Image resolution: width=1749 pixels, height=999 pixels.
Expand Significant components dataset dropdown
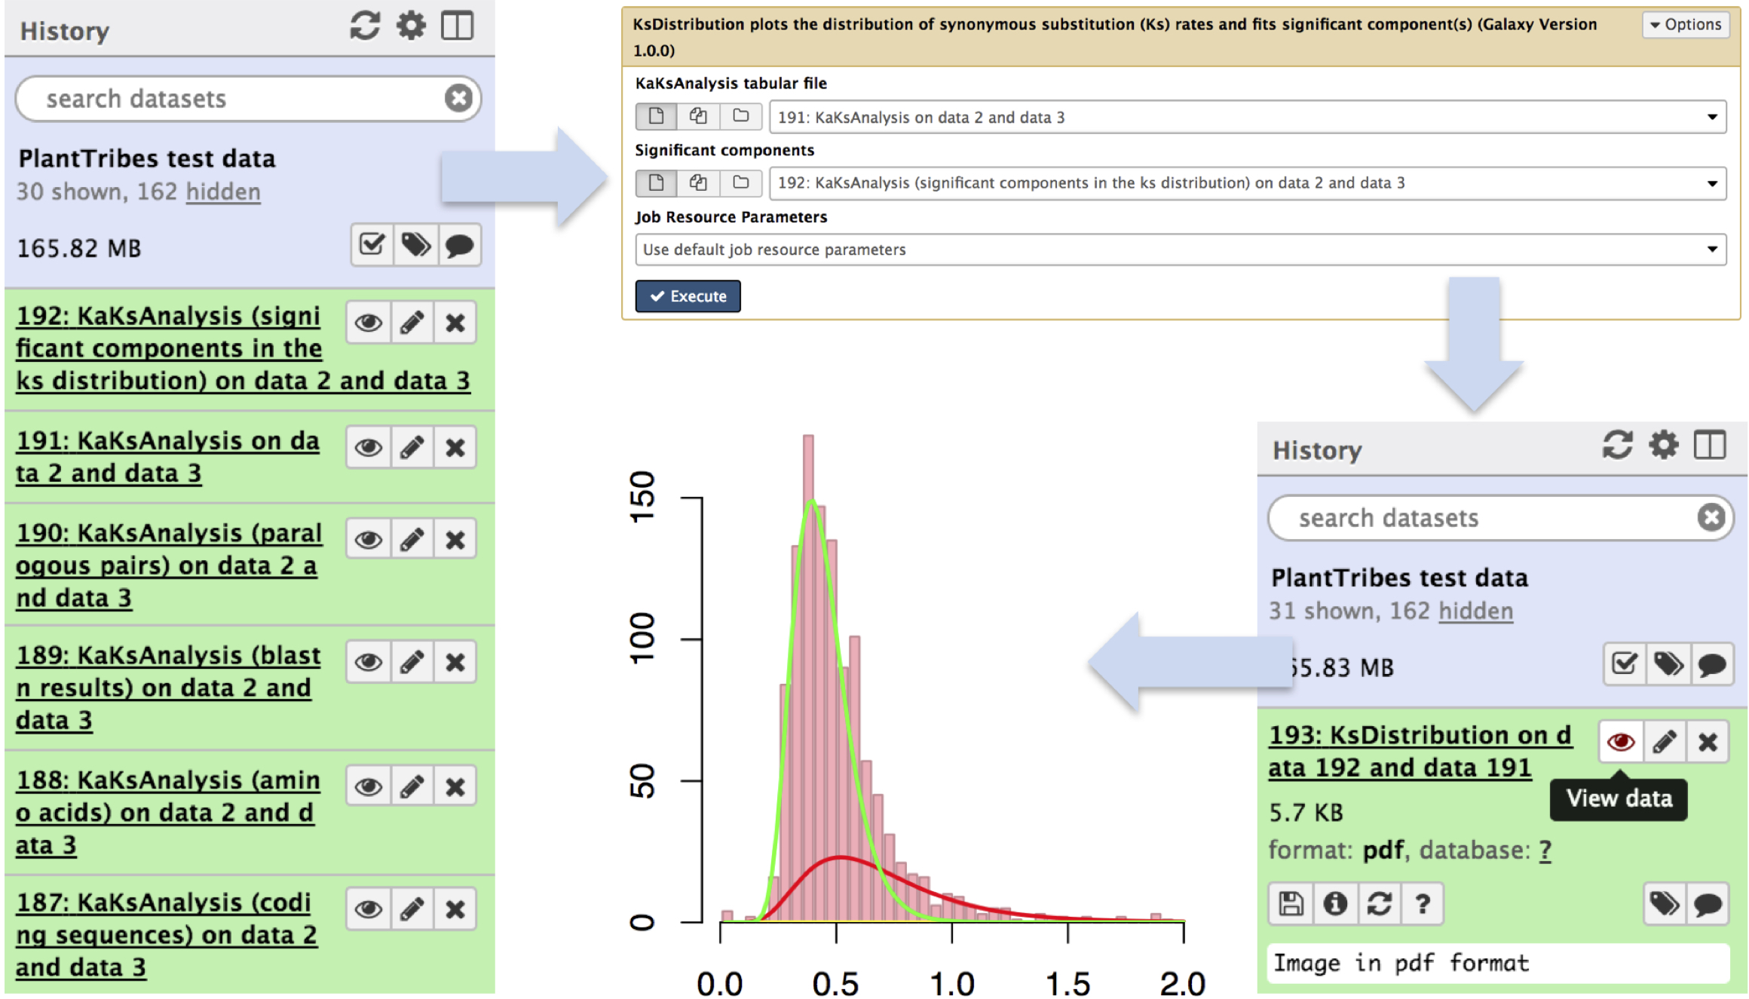coord(1711,183)
